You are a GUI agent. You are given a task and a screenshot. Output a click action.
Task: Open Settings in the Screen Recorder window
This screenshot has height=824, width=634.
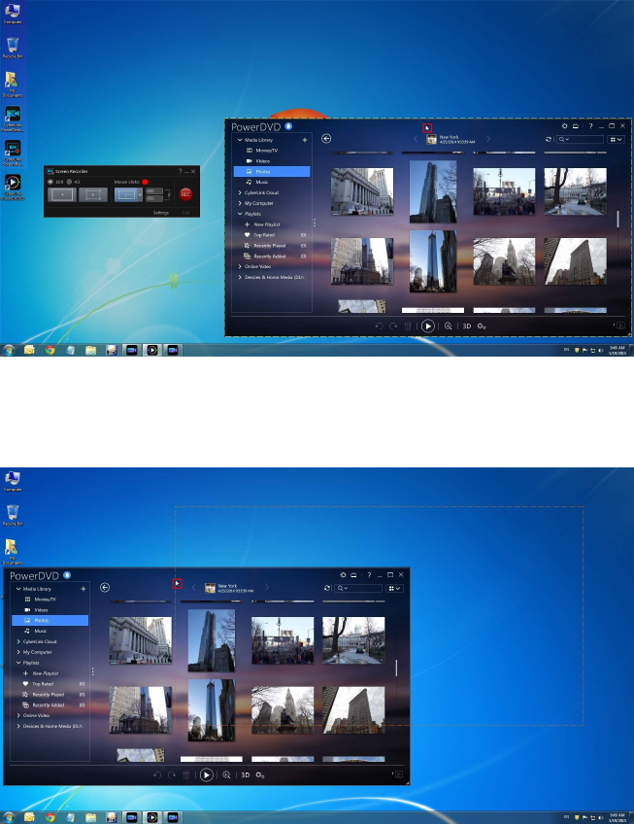[x=161, y=213]
